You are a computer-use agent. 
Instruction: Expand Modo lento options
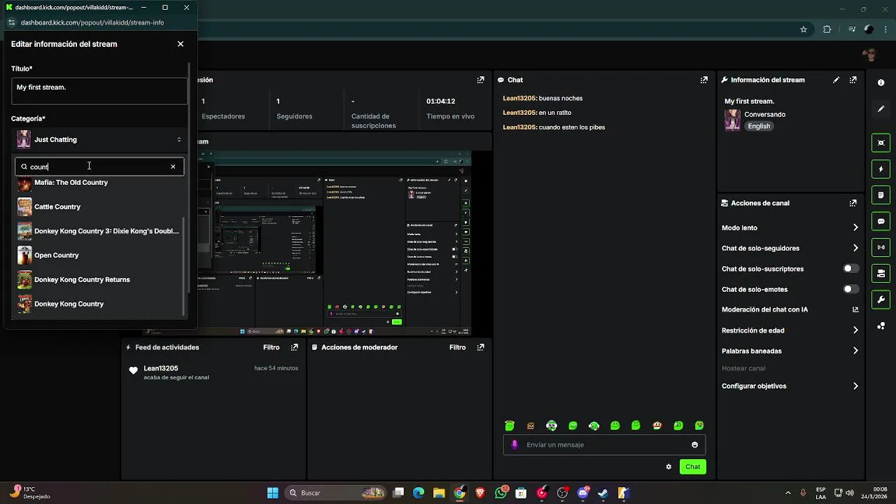[x=855, y=227]
